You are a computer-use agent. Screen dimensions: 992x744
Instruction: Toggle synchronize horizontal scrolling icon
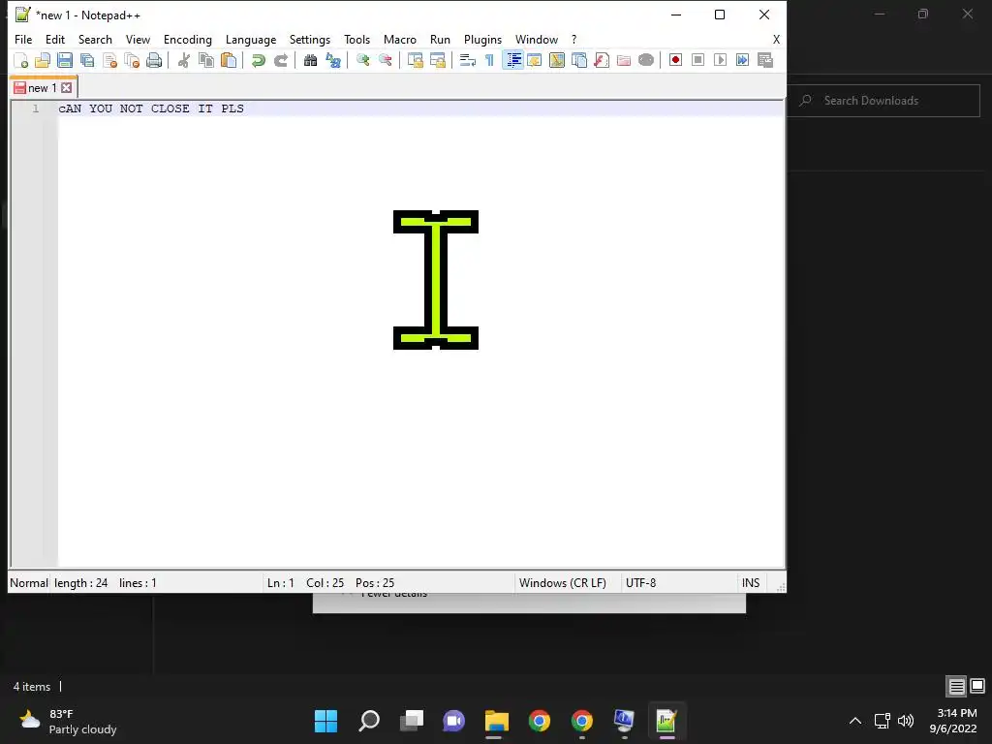coord(438,61)
